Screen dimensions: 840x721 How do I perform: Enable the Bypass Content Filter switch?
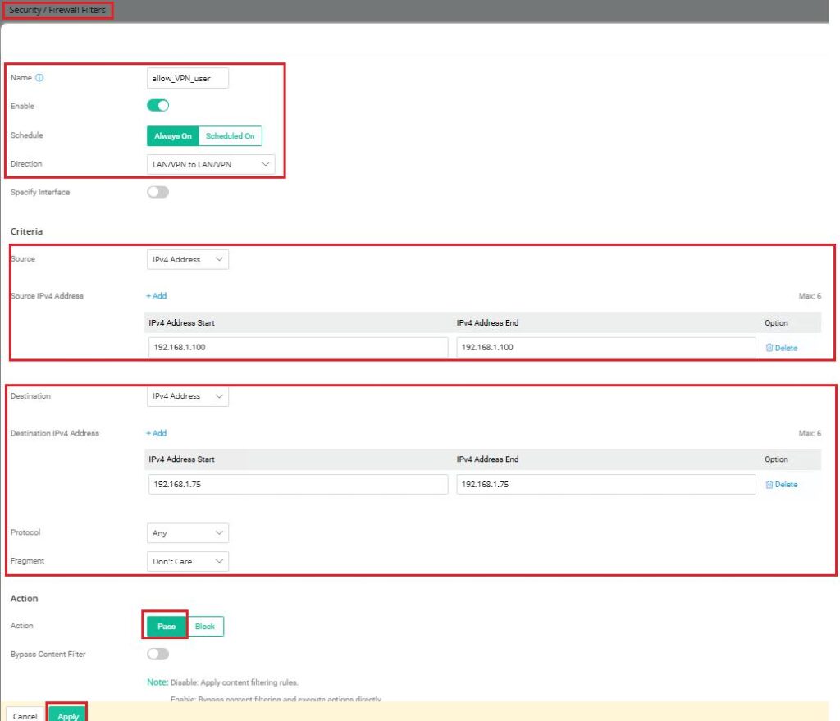[157, 654]
